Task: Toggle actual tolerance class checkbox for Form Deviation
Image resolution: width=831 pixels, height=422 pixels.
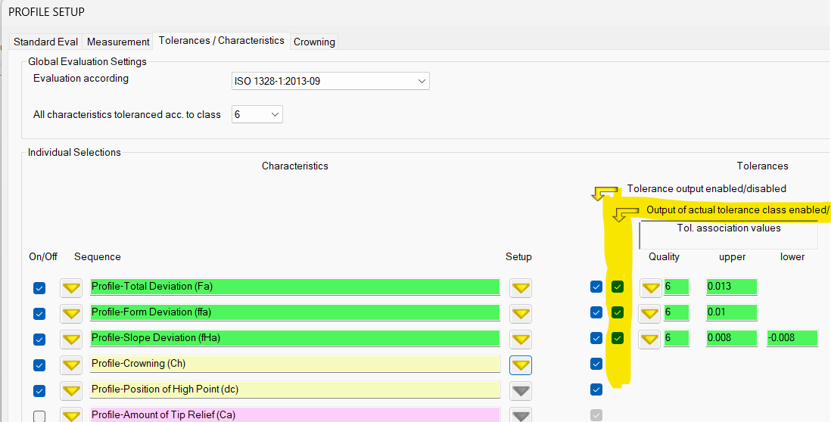Action: 618,312
